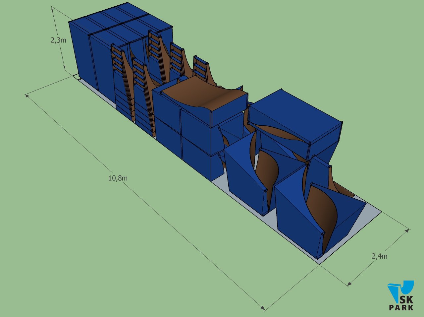This screenshot has width=424, height=317.
Task: Click the SK PARK logo emblem
Action: click(400, 291)
